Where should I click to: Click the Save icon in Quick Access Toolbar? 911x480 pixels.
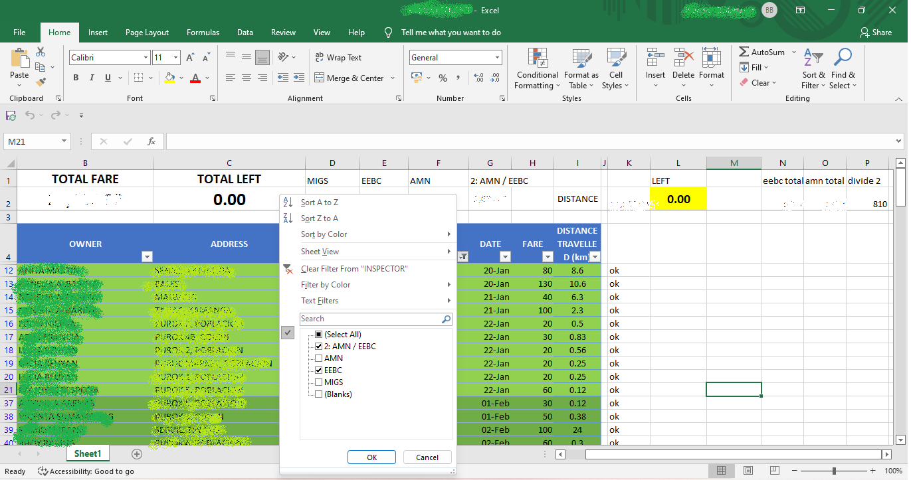11,116
